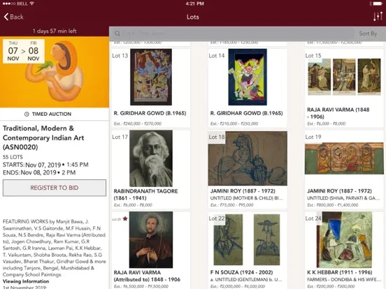Click the Lot 22 number badge

pos(217,218)
